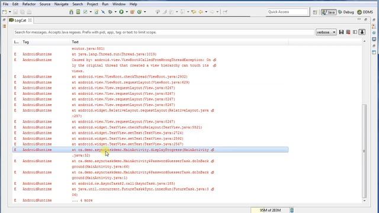Expand the Lint check dropdown arrow

(x=91, y=12)
